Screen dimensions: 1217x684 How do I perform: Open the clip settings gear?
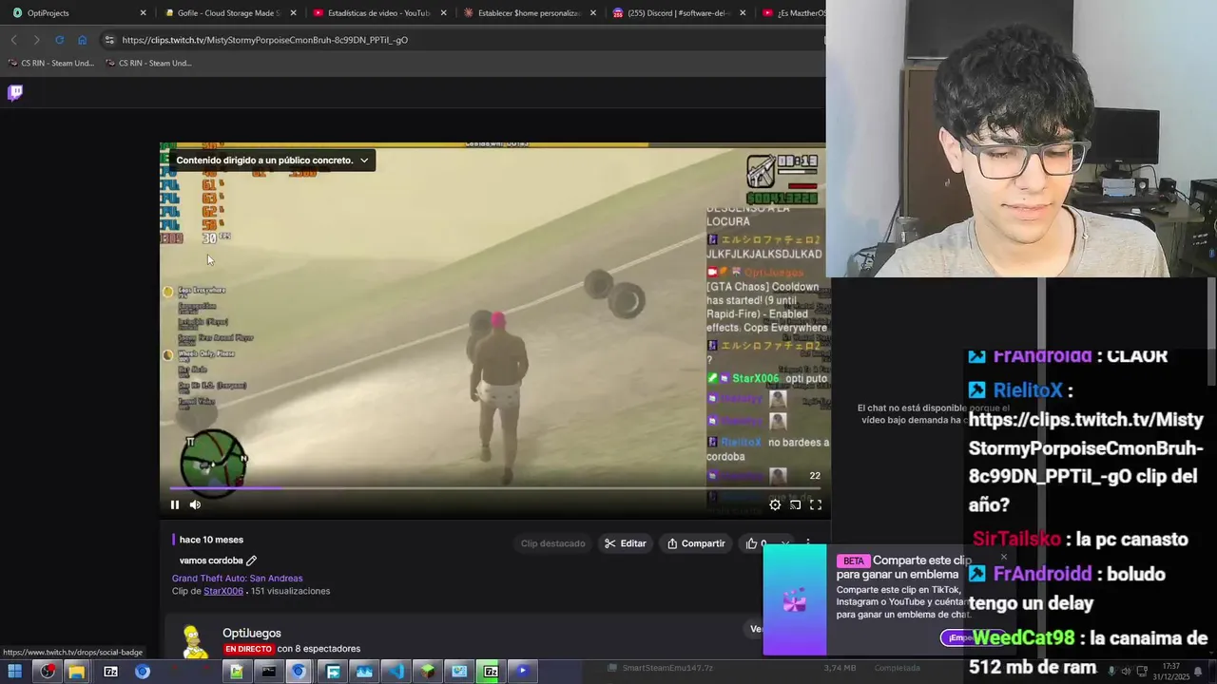pyautogui.click(x=775, y=504)
